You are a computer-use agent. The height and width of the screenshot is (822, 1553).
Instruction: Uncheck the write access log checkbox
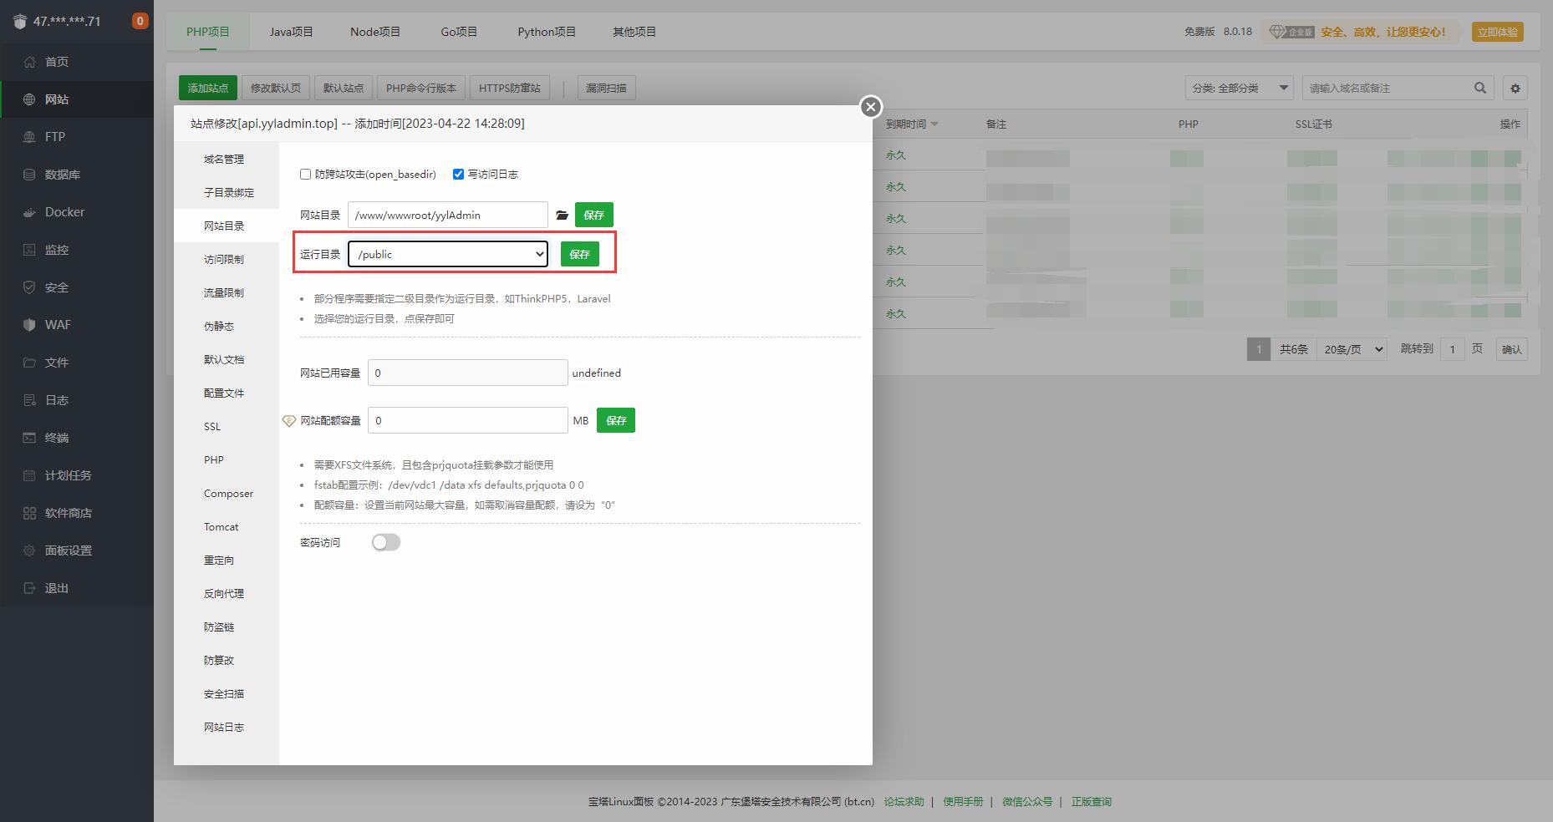click(458, 175)
